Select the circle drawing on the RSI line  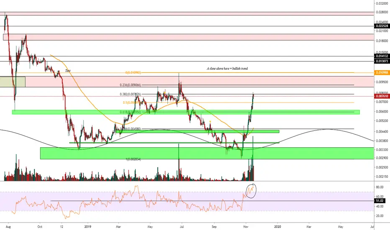(x=251, y=191)
